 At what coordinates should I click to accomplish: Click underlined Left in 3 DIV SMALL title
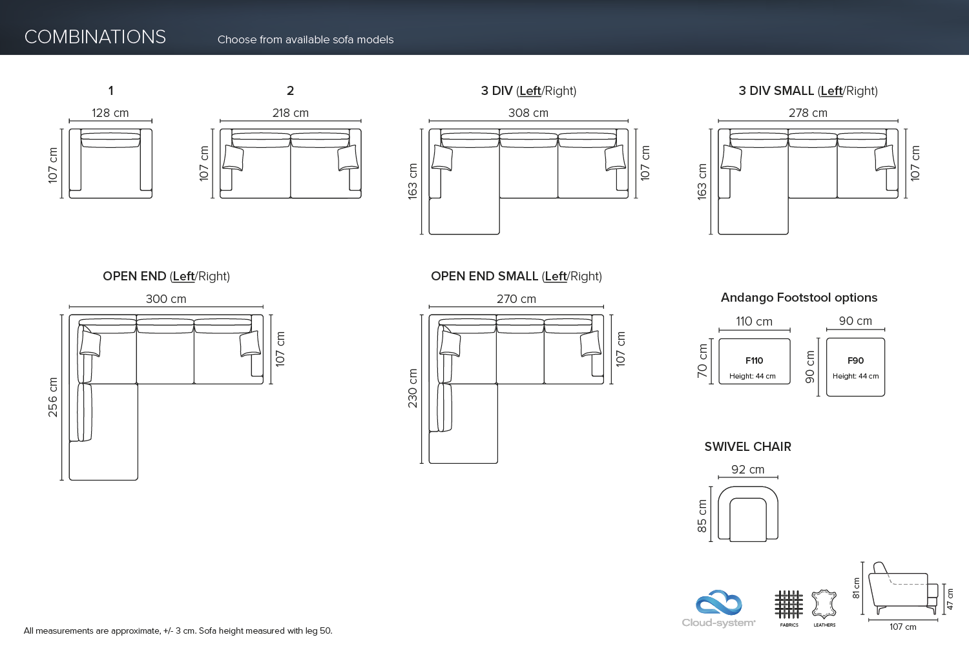[x=831, y=91]
